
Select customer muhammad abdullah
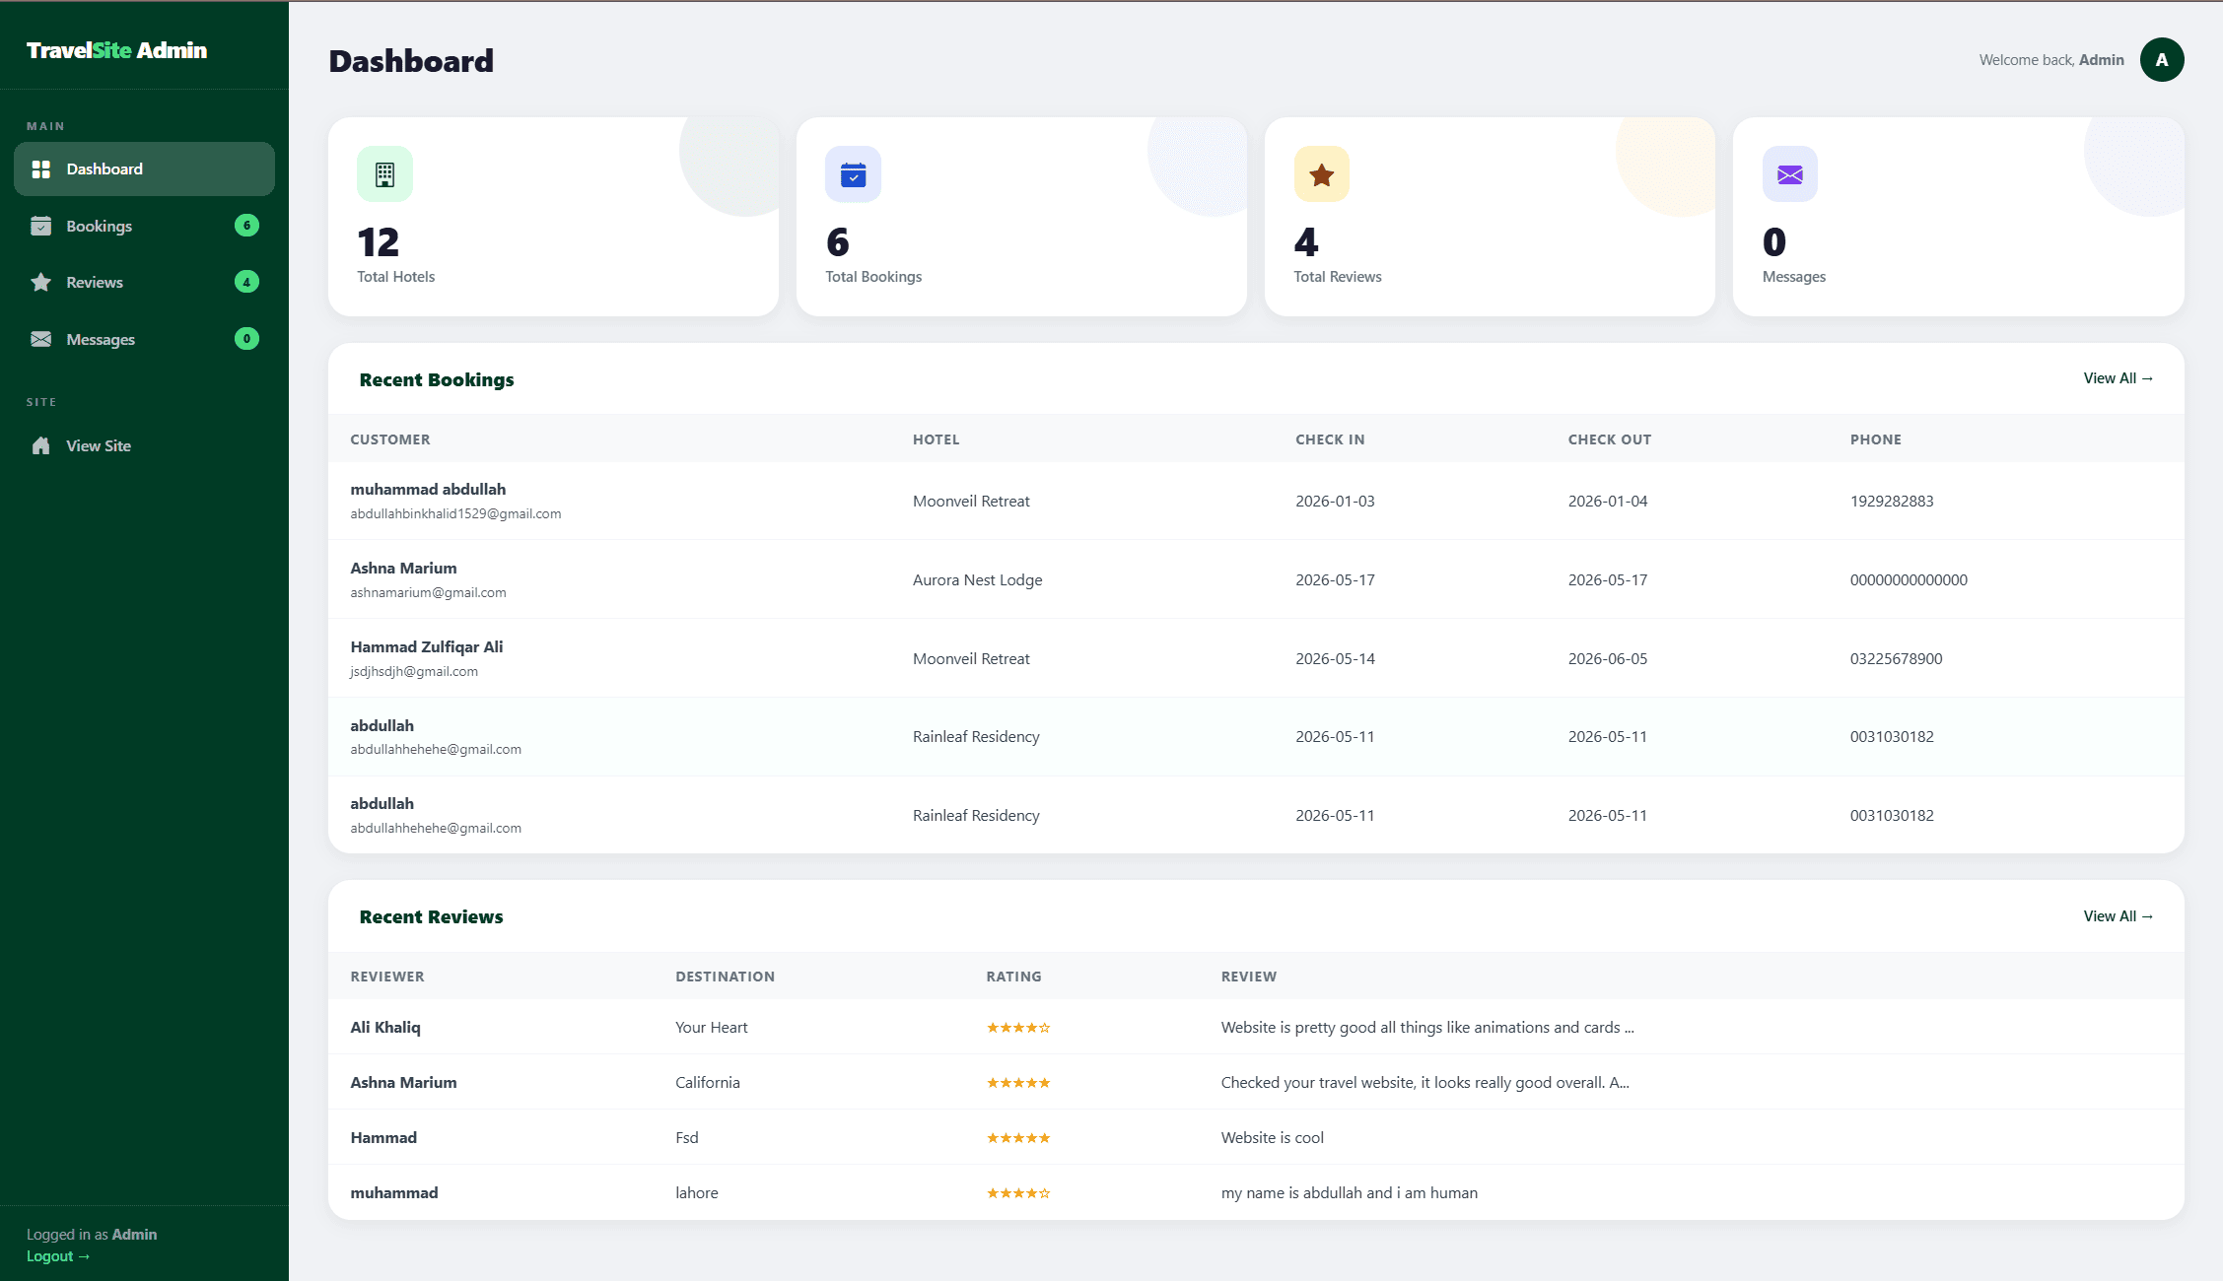428,489
